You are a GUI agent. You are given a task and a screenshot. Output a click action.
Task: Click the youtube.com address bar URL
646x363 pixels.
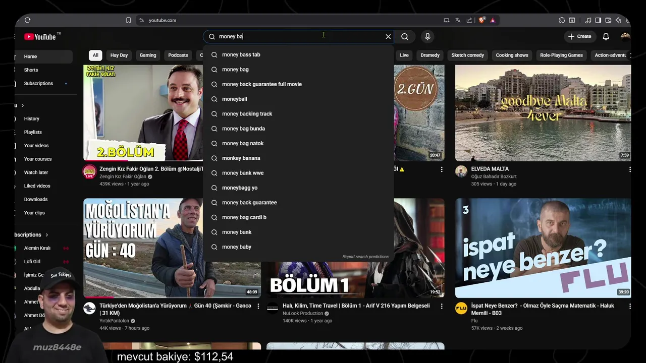pos(163,20)
